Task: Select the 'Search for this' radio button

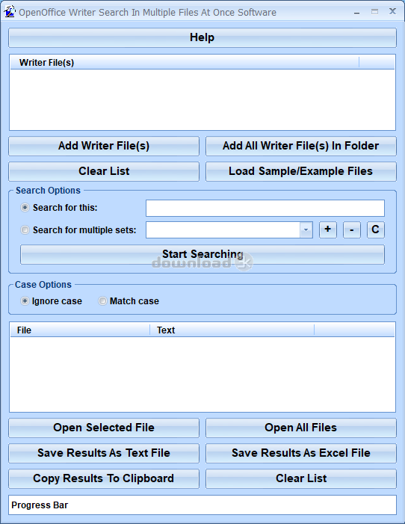Action: point(25,208)
